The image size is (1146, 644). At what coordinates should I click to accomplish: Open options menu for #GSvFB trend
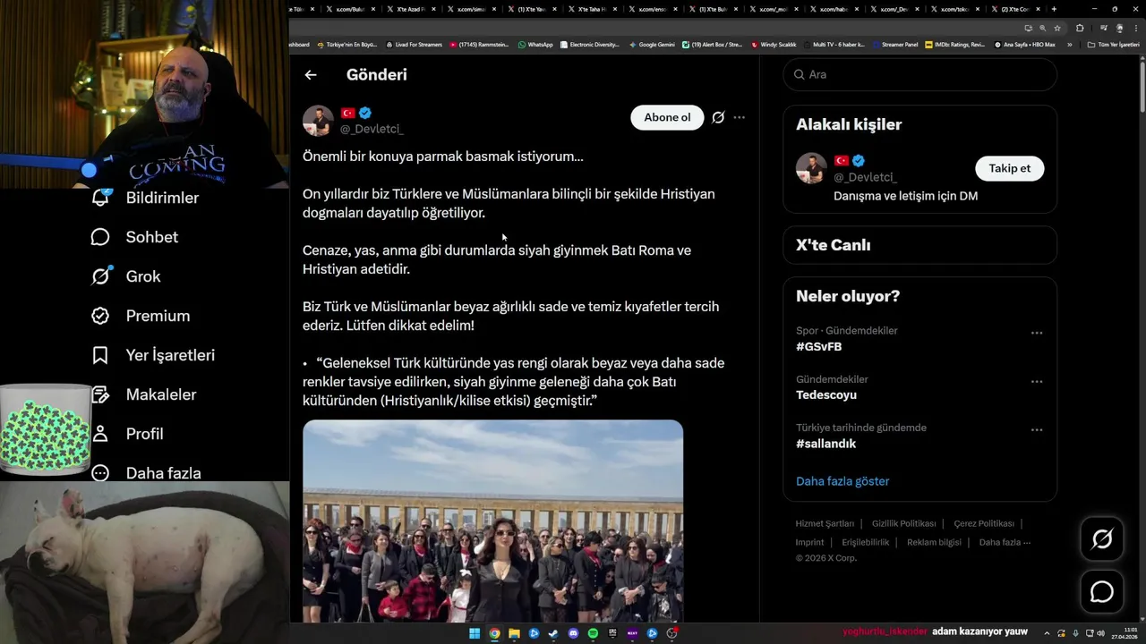click(1037, 333)
